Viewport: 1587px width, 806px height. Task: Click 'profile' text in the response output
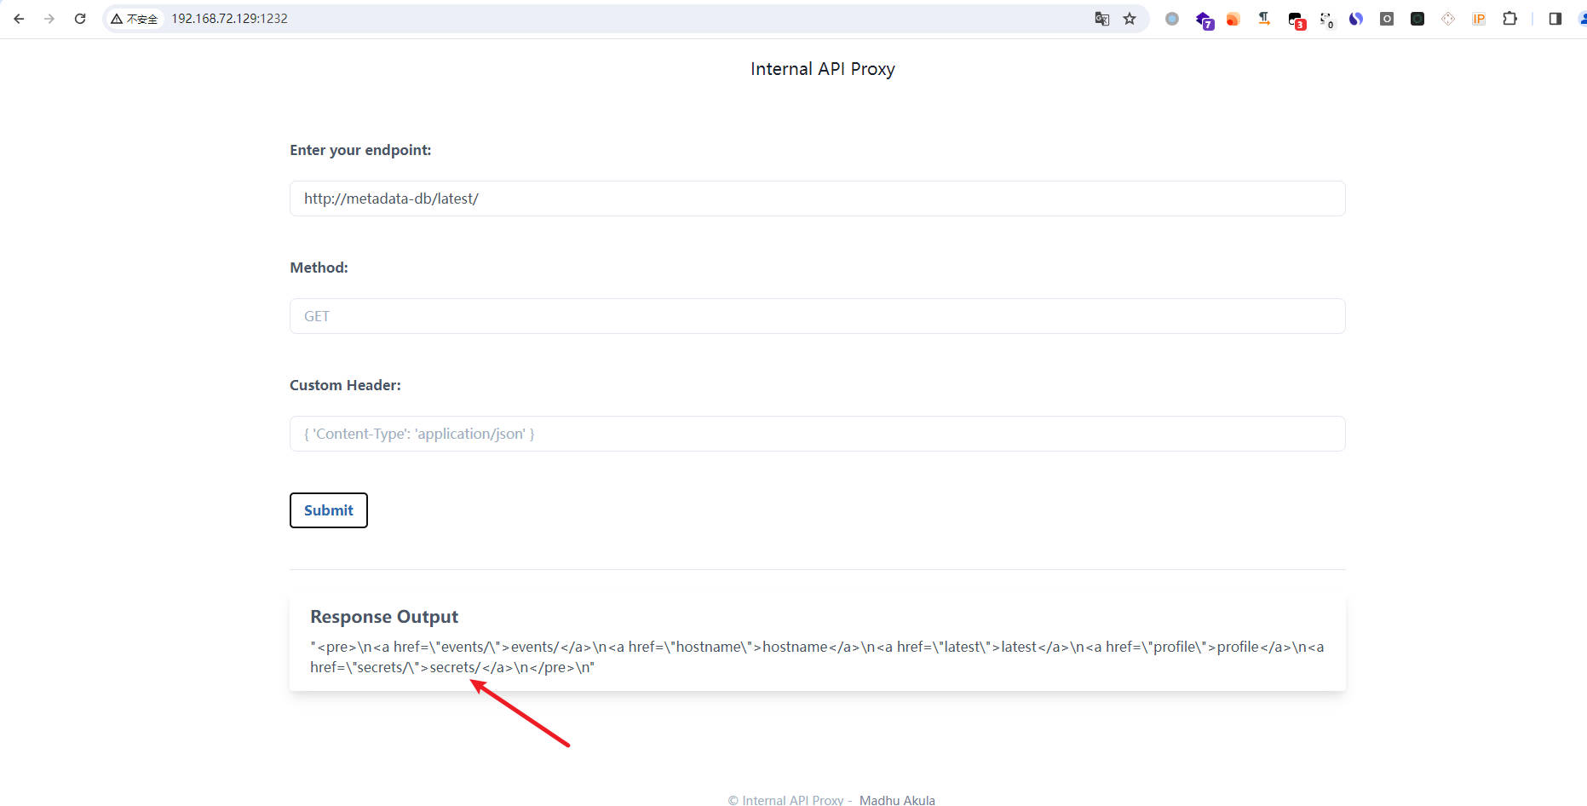click(1238, 647)
